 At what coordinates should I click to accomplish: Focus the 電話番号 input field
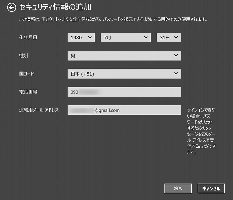[124, 92]
